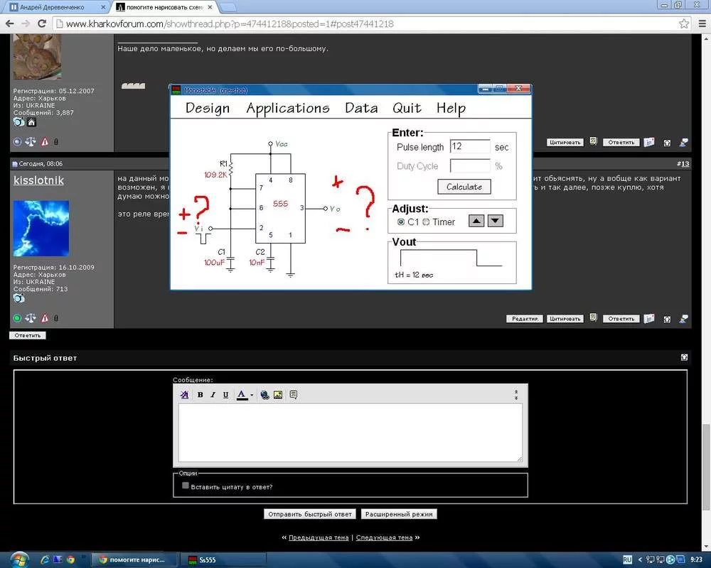Screen dimensions: 711x568
Task: Click the 'Отправить быстрый ответ' button
Action: click(309, 514)
